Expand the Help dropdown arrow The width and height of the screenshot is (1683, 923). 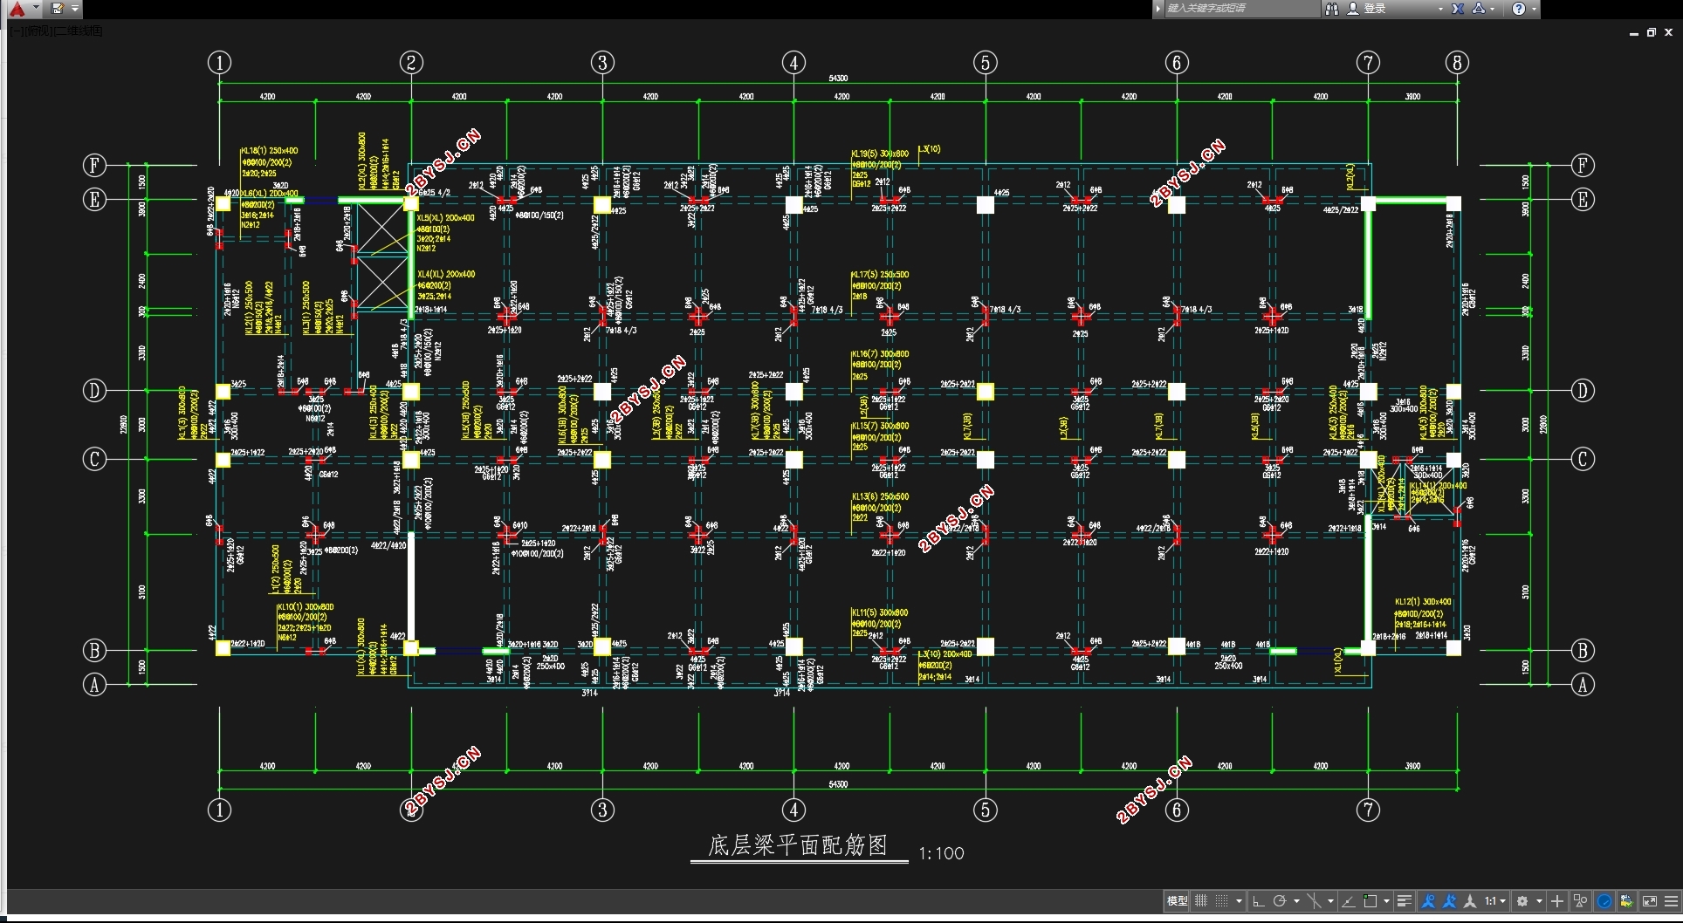coord(1534,9)
